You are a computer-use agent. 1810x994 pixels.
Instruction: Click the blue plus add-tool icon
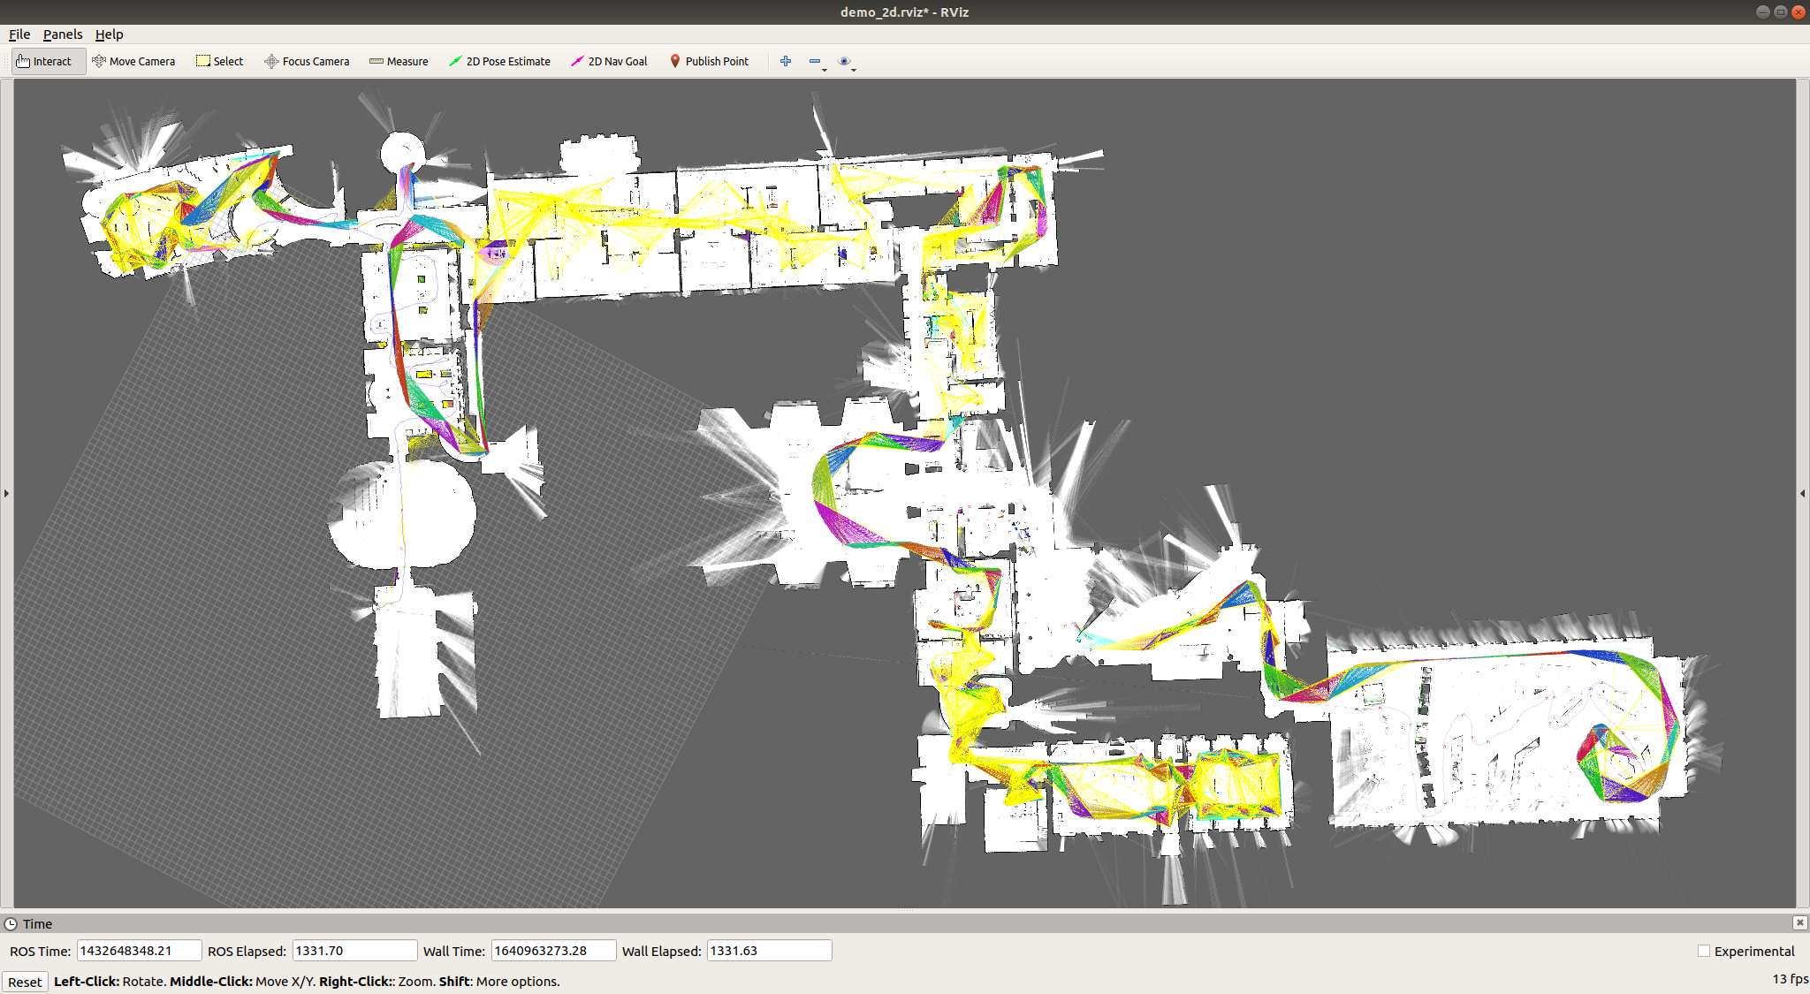click(x=785, y=60)
